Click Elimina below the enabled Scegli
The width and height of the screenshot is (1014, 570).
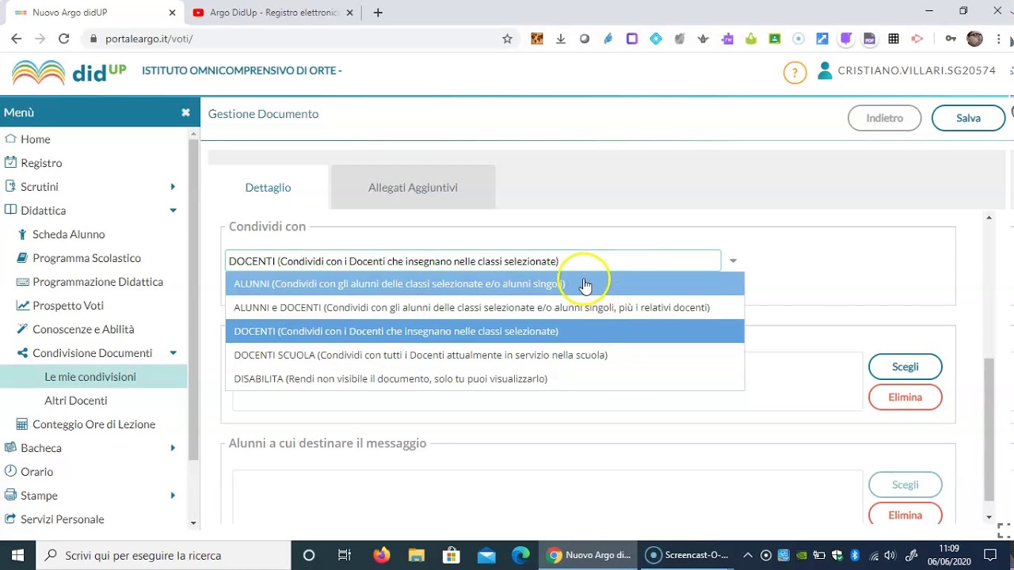905,397
